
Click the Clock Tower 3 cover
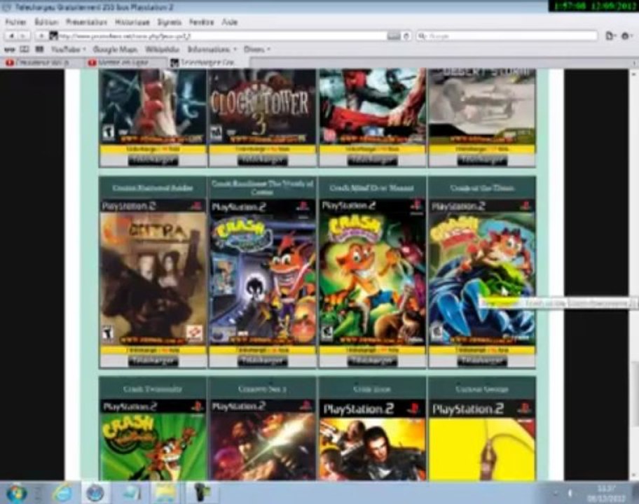262,106
